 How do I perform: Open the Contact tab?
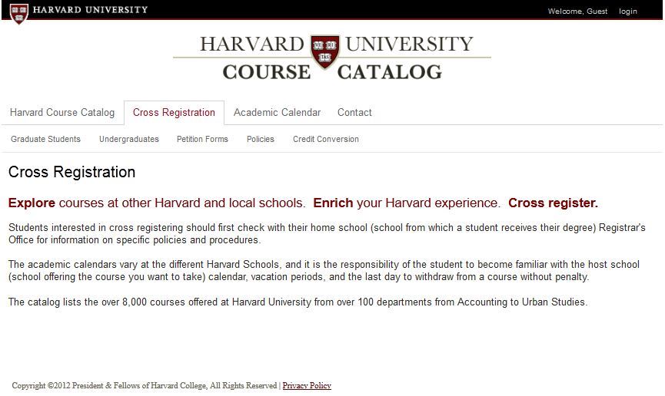point(354,113)
